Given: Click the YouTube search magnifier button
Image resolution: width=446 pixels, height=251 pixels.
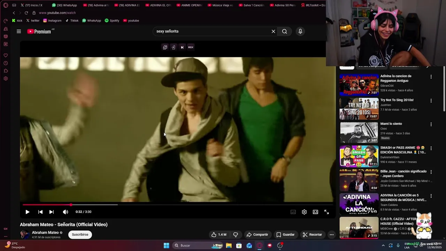Looking at the screenshot, I should tap(285, 31).
